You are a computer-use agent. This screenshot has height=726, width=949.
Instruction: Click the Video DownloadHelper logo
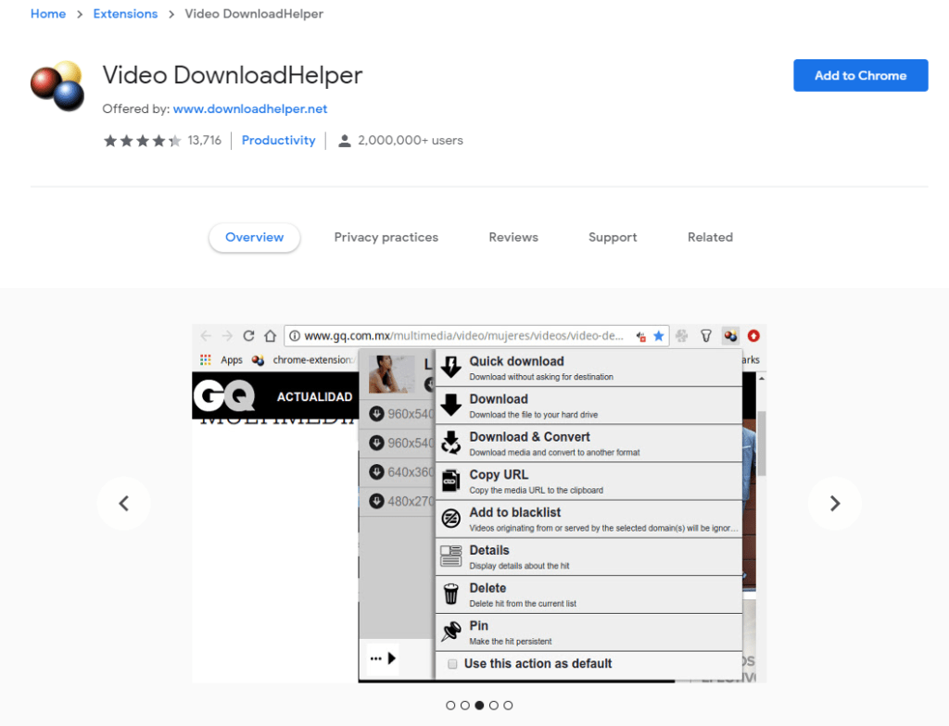point(57,84)
